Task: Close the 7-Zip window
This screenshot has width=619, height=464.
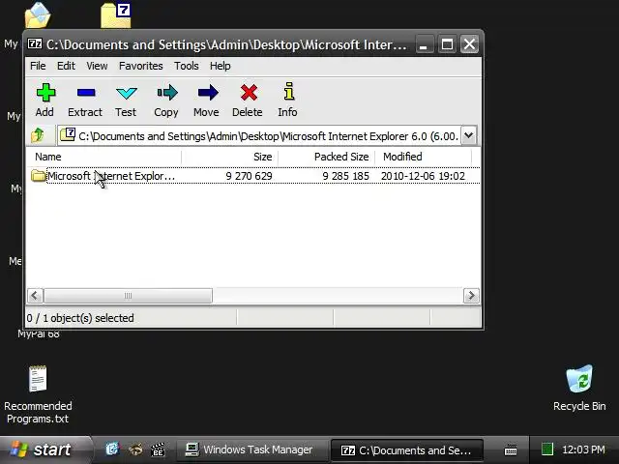Action: click(469, 43)
